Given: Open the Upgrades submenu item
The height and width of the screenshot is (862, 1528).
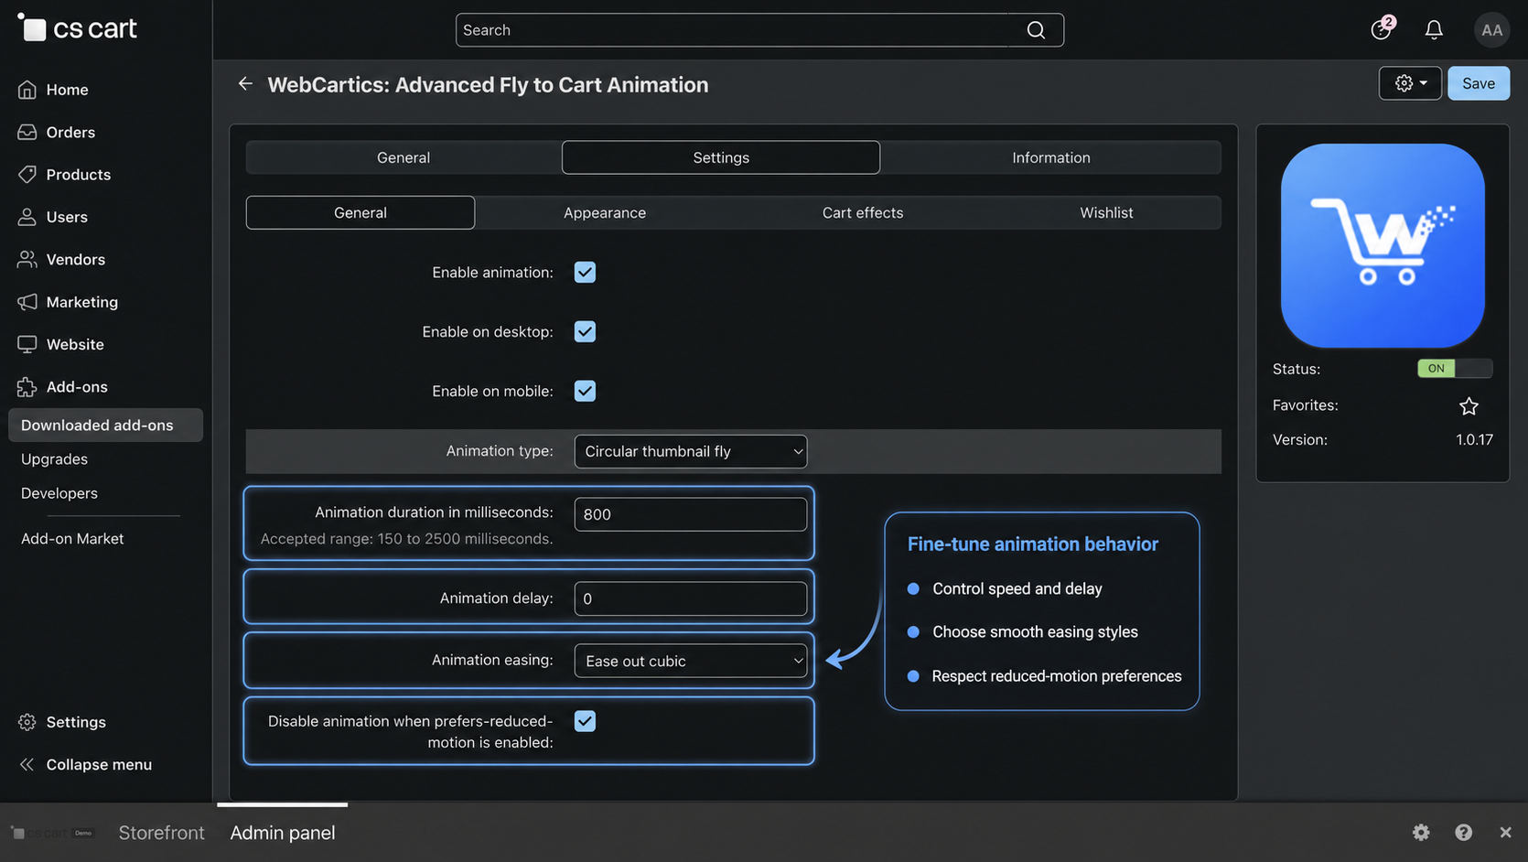Looking at the screenshot, I should 54,458.
